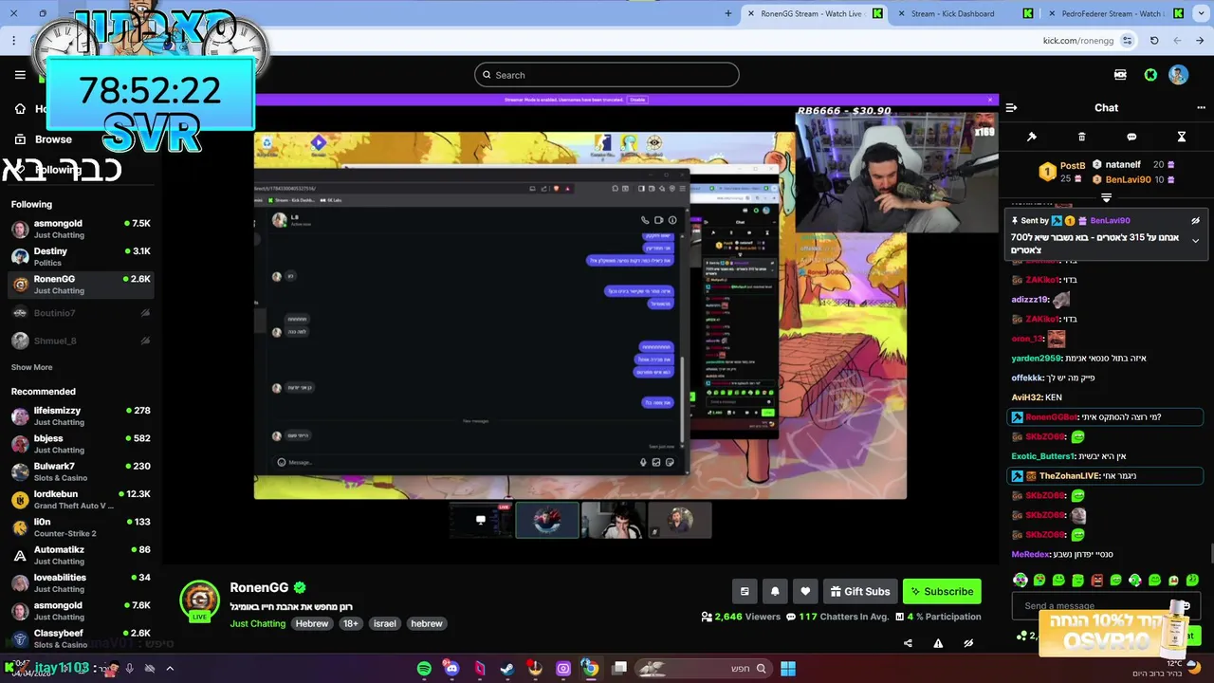
Task: Switch to RonenGG Stream browser tab
Action: [814, 13]
